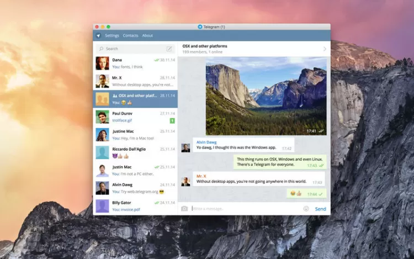
Task: Click Alvin Dawg's avatar beside his message
Action: (186, 147)
